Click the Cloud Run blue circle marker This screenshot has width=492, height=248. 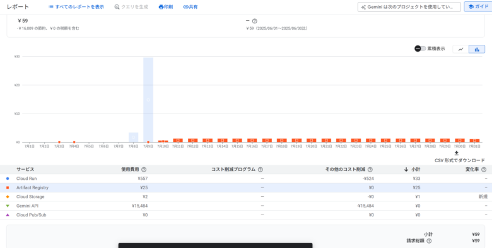point(8,179)
